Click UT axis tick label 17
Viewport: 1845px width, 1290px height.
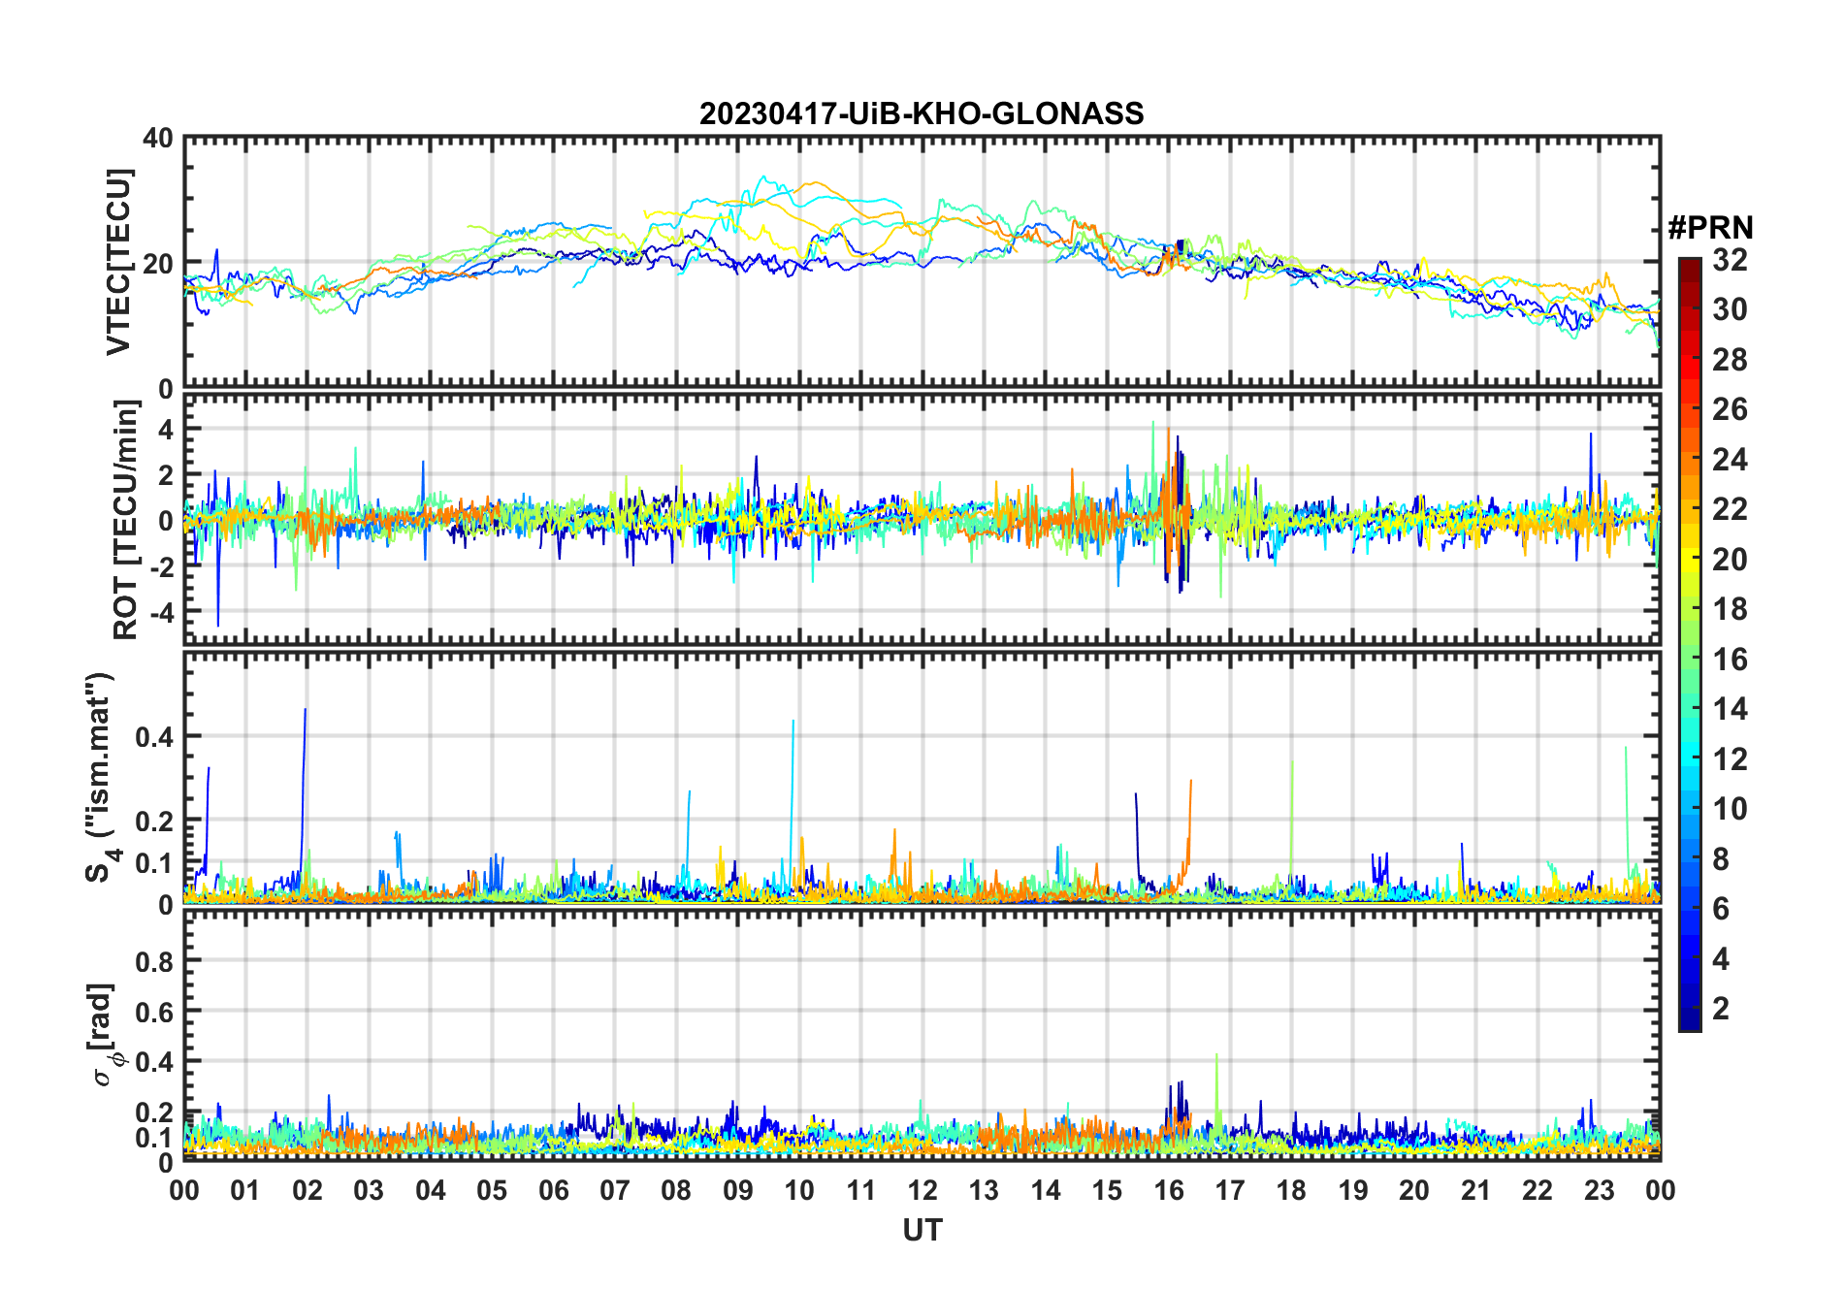click(x=1230, y=1191)
